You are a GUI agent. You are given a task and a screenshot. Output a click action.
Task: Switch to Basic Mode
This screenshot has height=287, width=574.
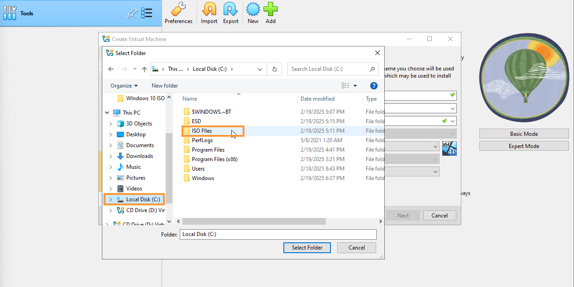pyautogui.click(x=524, y=134)
